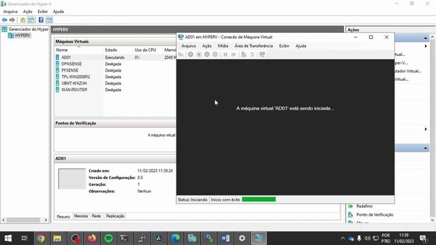
Task: Open Spotify from the taskbar
Action: (109, 238)
